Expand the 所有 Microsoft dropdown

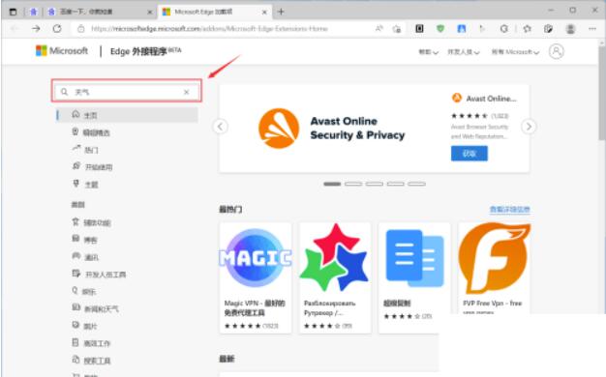click(515, 51)
